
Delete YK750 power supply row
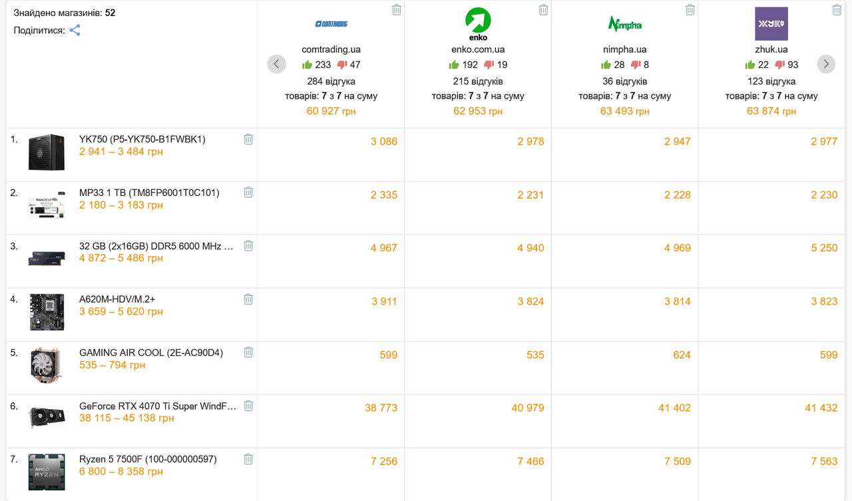[x=248, y=139]
